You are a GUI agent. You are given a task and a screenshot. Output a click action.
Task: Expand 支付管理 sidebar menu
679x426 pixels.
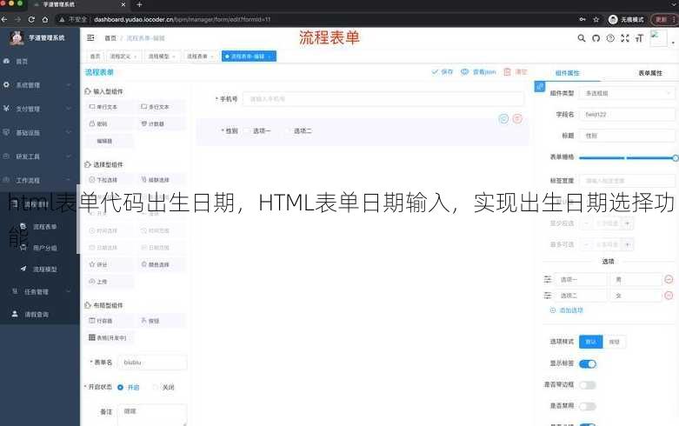click(x=40, y=109)
